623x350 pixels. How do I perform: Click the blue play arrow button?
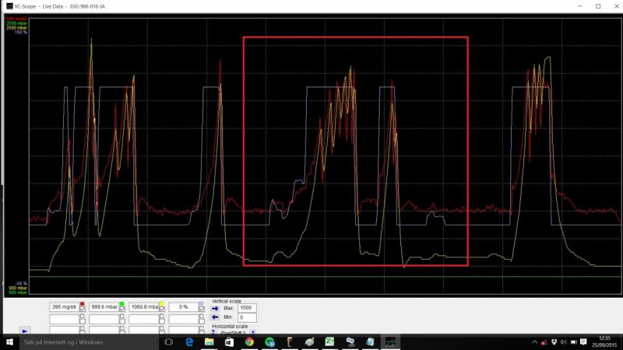(25, 331)
